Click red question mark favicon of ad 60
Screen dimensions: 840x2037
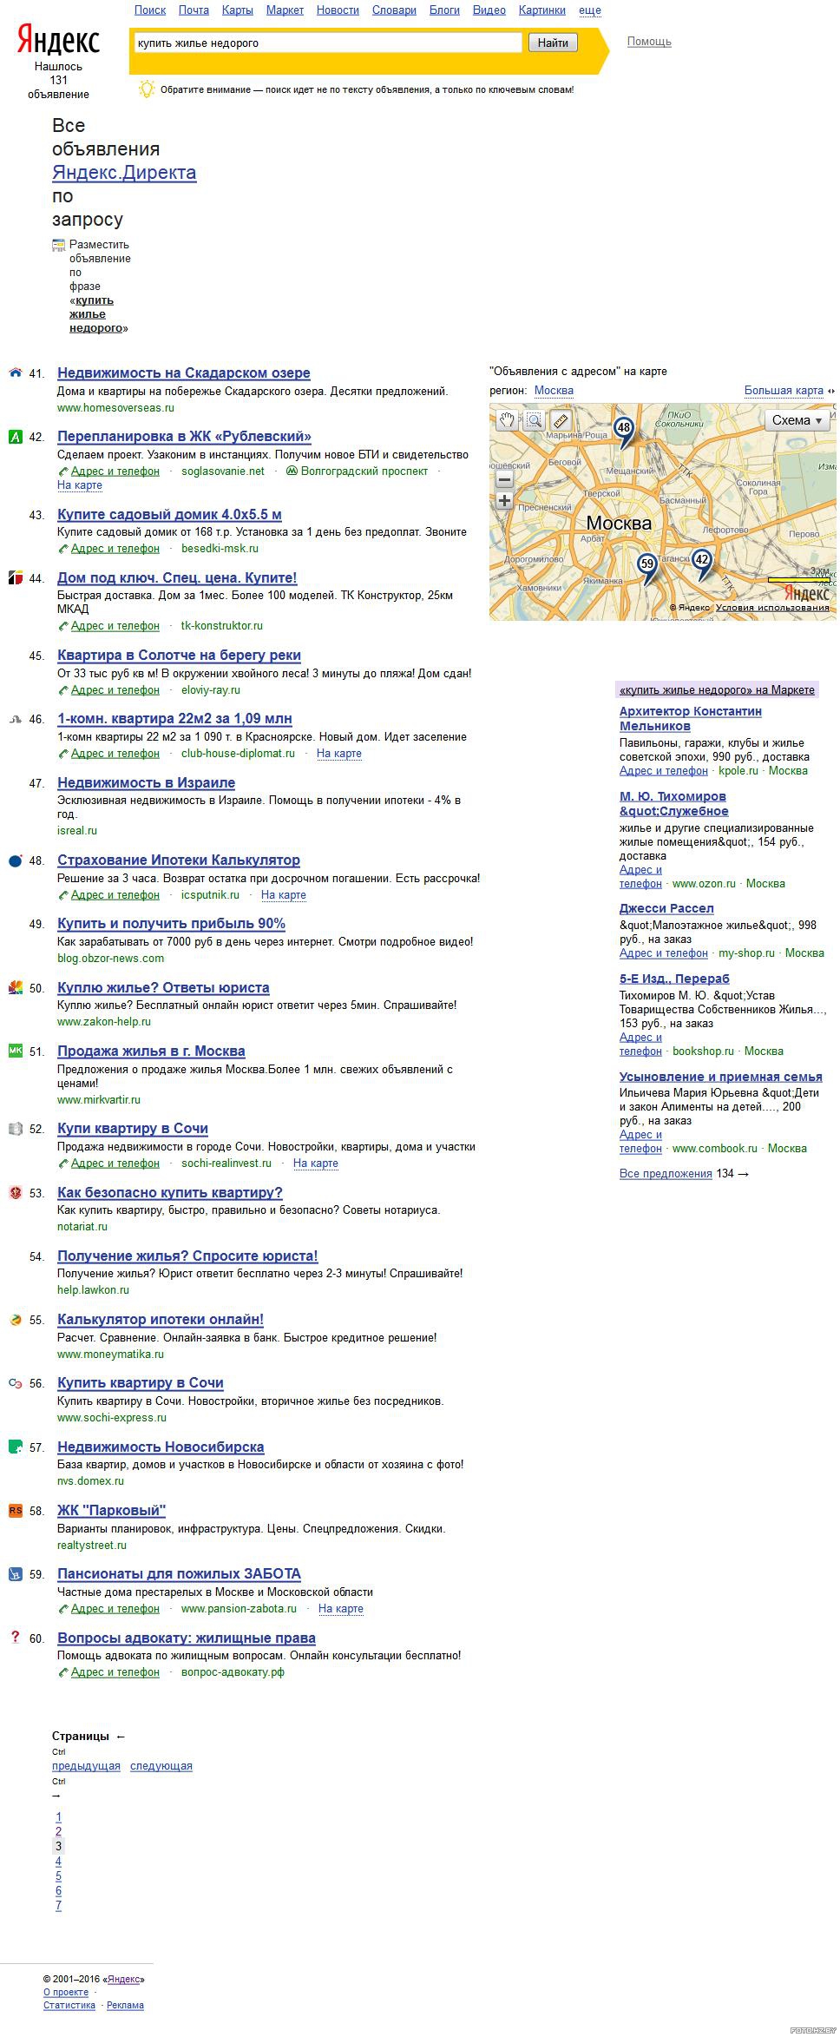15,1638
